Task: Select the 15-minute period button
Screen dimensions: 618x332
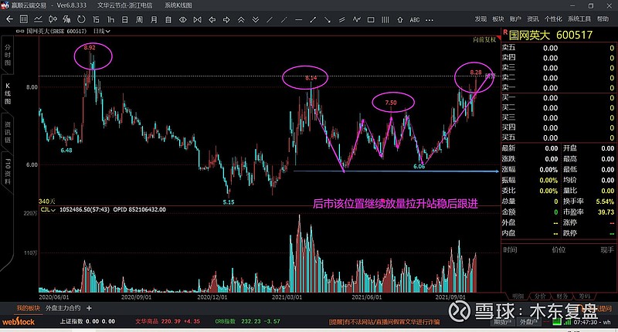Action: [x=96, y=19]
